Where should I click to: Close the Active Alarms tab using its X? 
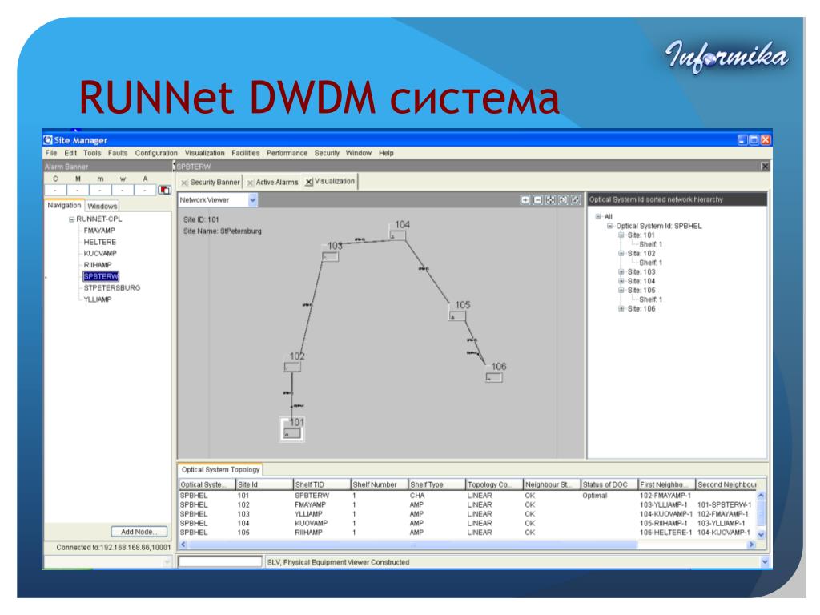point(251,183)
